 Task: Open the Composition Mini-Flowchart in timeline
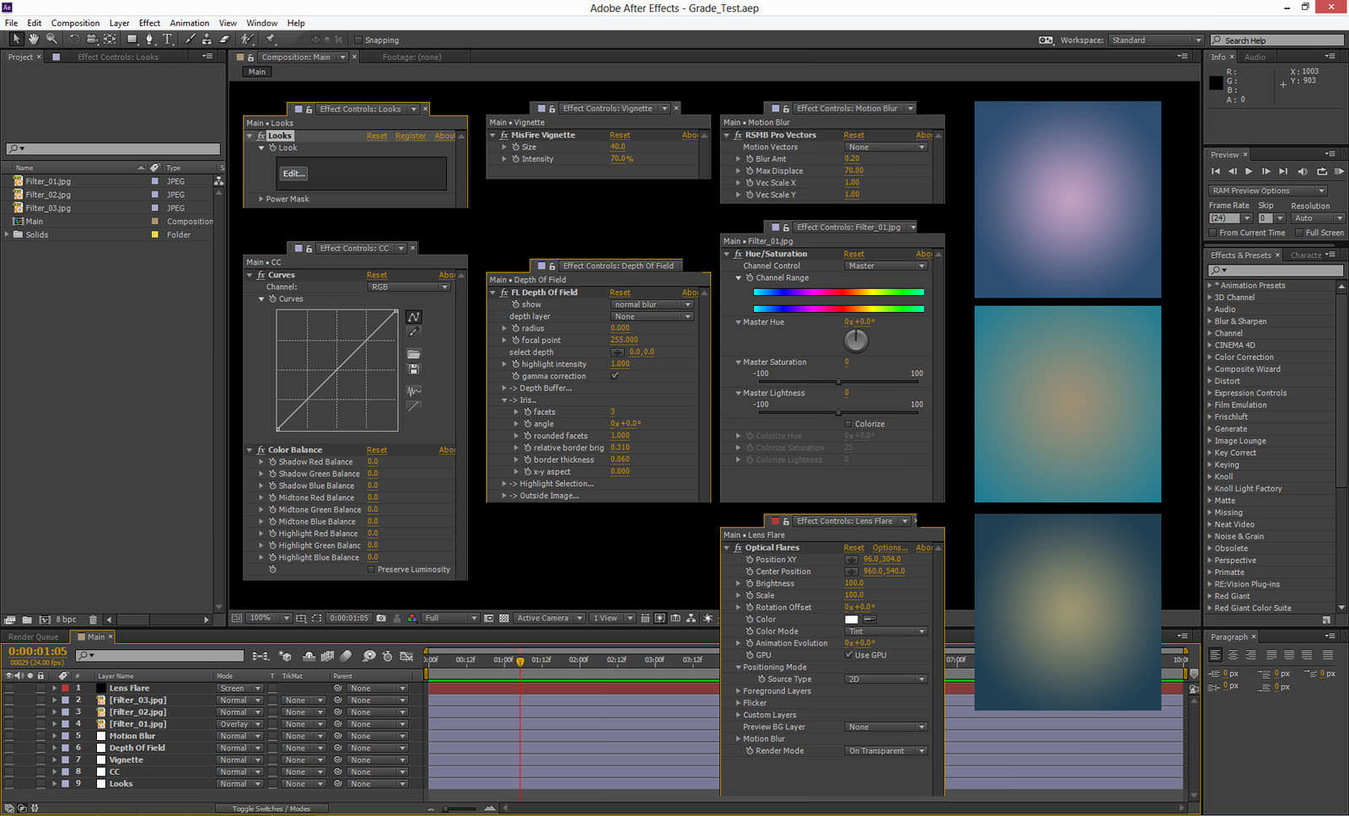click(261, 656)
